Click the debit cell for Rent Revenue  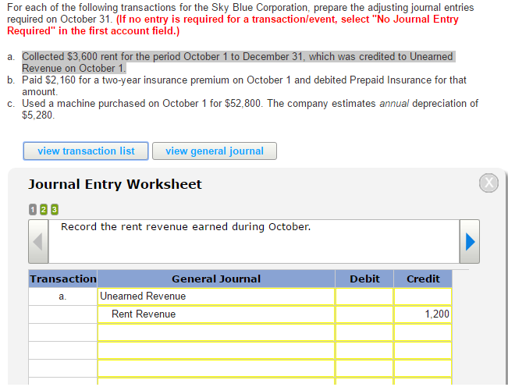pyautogui.click(x=364, y=314)
